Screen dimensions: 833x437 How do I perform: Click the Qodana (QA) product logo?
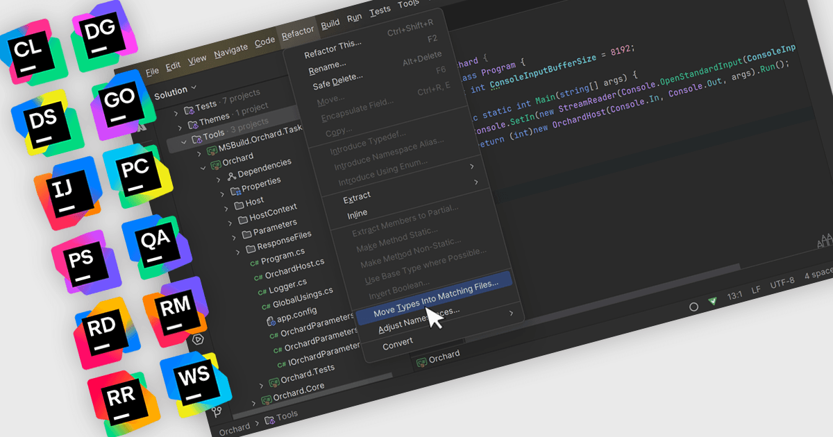pos(156,247)
